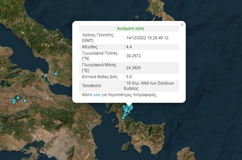Click the "Αυτόματη λύση" popup header

130,29
